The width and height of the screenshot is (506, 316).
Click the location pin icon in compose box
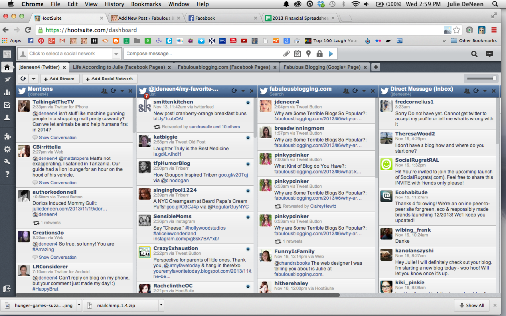coord(308,54)
